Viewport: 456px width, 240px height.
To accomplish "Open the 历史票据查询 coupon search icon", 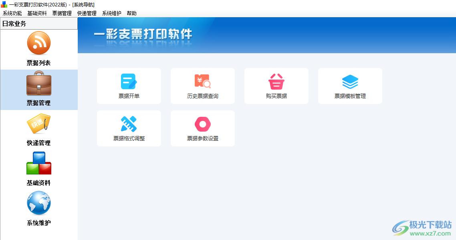I will click(x=202, y=81).
